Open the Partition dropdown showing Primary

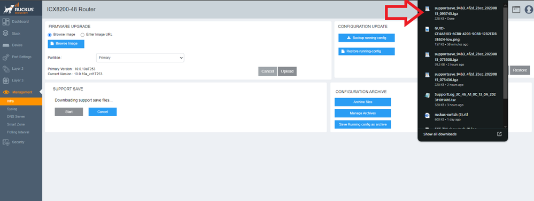140,58
